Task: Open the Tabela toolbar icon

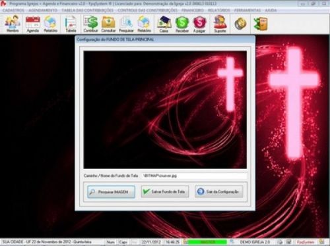Action: point(71,24)
